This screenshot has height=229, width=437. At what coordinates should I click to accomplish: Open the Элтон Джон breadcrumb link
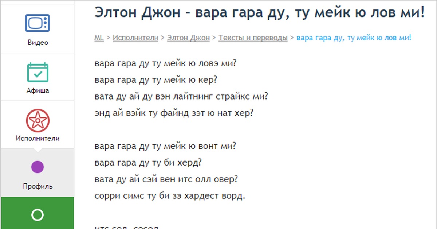pyautogui.click(x=188, y=38)
